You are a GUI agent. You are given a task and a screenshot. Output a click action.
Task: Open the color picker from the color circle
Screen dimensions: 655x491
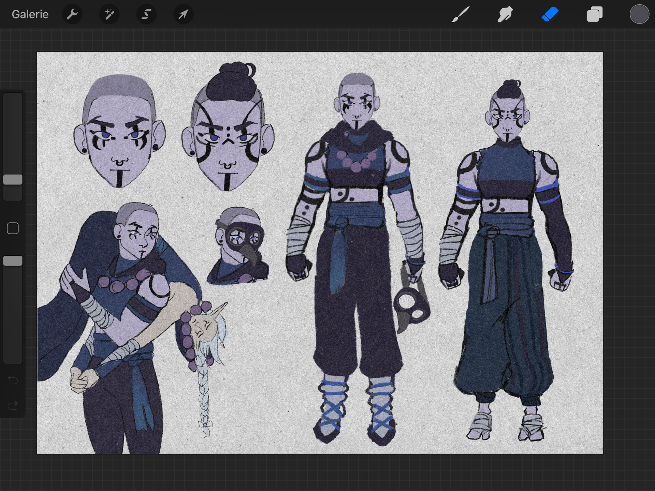[640, 14]
